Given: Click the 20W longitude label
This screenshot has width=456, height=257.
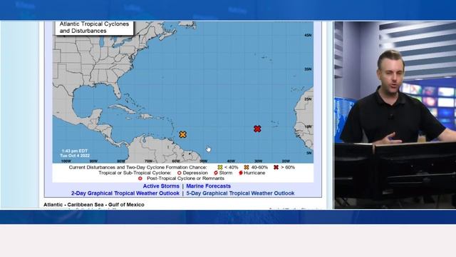Looking at the screenshot, I should coord(286,161).
